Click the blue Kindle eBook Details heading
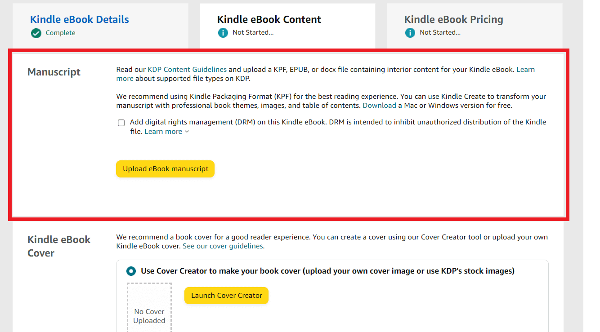 point(79,19)
